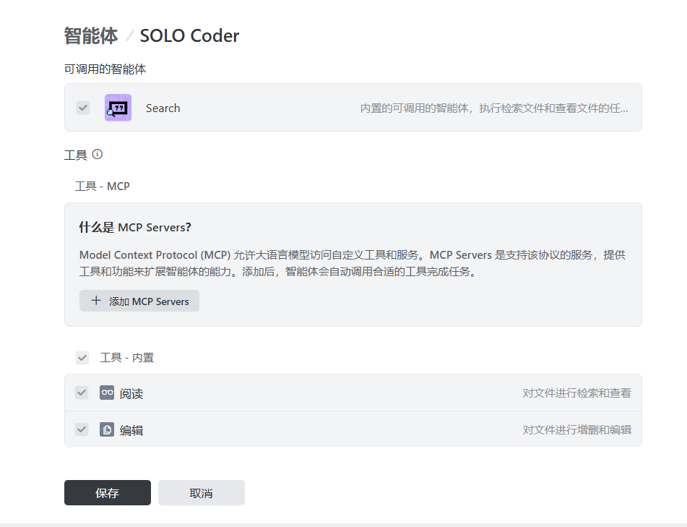Go back via 智能体 breadcrumb
This screenshot has width=687, height=527.
tap(91, 36)
